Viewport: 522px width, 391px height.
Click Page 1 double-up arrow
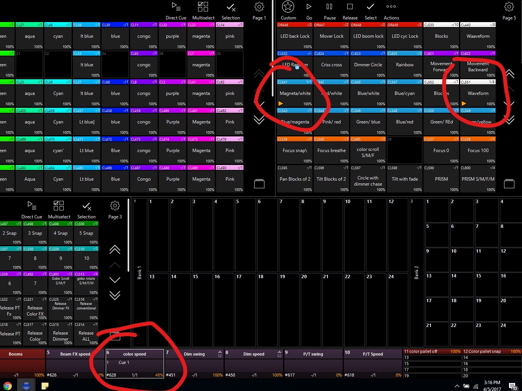259,73
